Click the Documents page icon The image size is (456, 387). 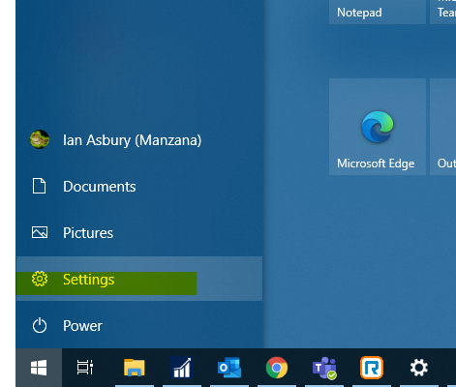(x=39, y=186)
